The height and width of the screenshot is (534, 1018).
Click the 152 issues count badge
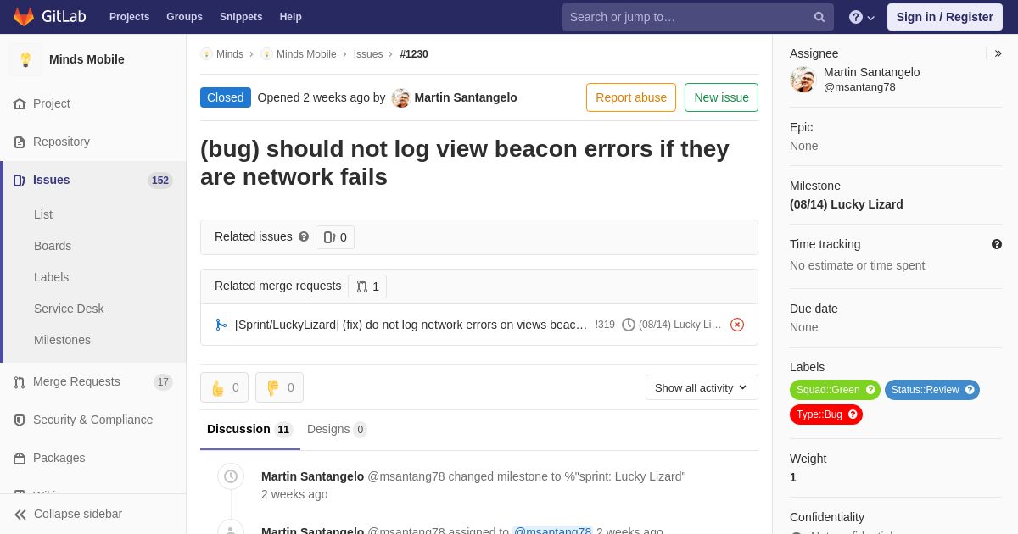point(160,181)
